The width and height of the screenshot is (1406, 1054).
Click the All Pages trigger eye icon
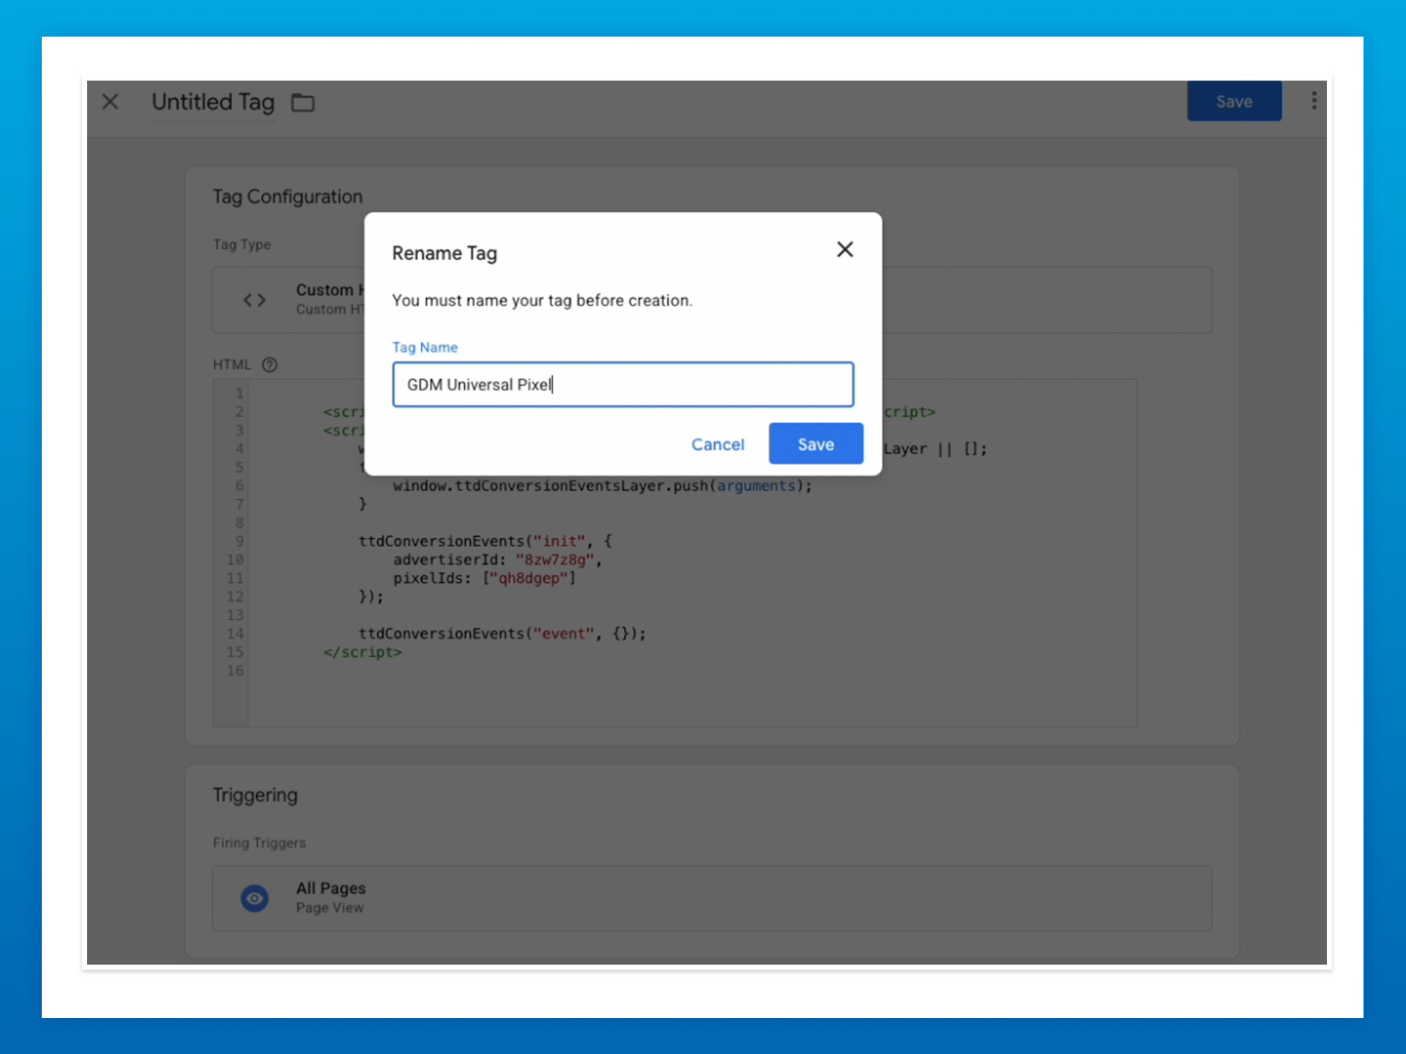[255, 898]
